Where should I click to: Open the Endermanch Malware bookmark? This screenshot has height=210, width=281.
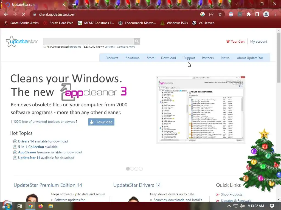click(x=137, y=23)
